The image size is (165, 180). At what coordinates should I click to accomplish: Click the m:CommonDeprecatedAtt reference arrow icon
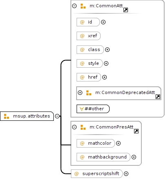158,96
